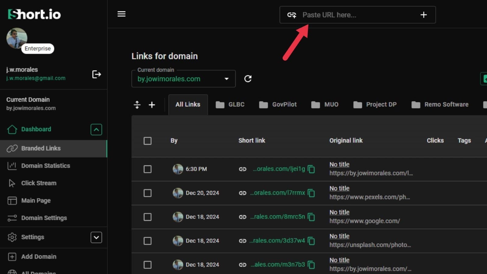Viewport: 487px width, 274px height.
Task: Add a new folder with plus icon
Action: coord(152,105)
